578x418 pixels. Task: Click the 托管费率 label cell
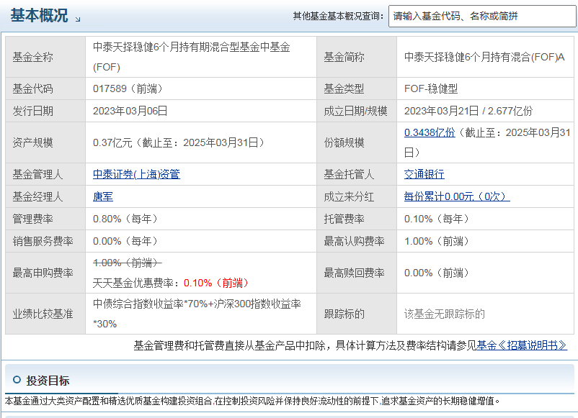pyautogui.click(x=357, y=219)
